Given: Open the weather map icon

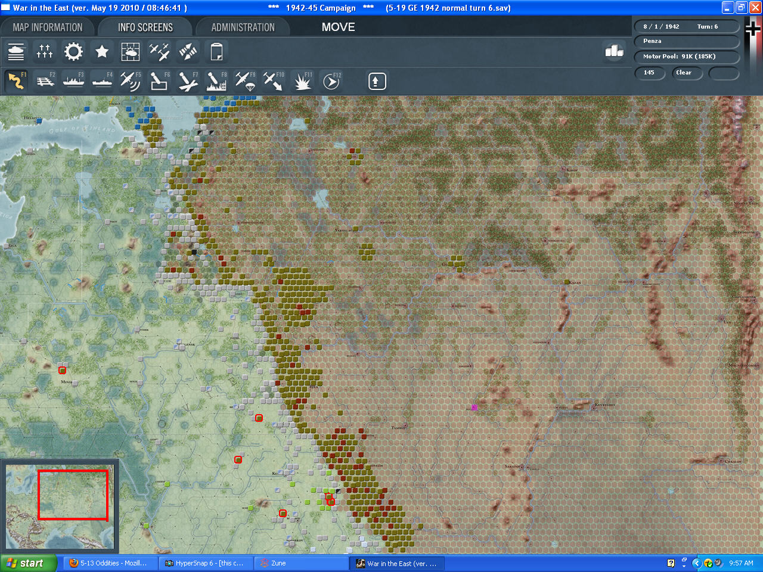Looking at the screenshot, I should (131, 52).
